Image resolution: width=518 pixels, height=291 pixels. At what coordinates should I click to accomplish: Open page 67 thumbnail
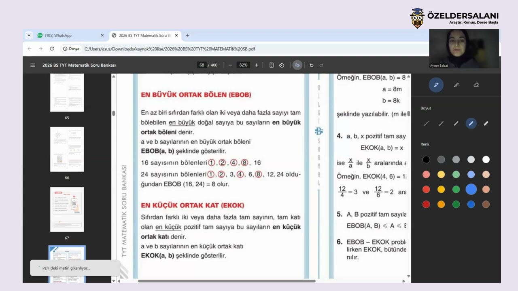point(67,209)
